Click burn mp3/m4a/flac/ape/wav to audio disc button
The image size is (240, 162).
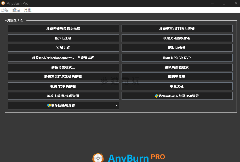[63, 58]
